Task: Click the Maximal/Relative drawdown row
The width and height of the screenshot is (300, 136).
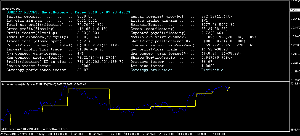Action: (193, 37)
